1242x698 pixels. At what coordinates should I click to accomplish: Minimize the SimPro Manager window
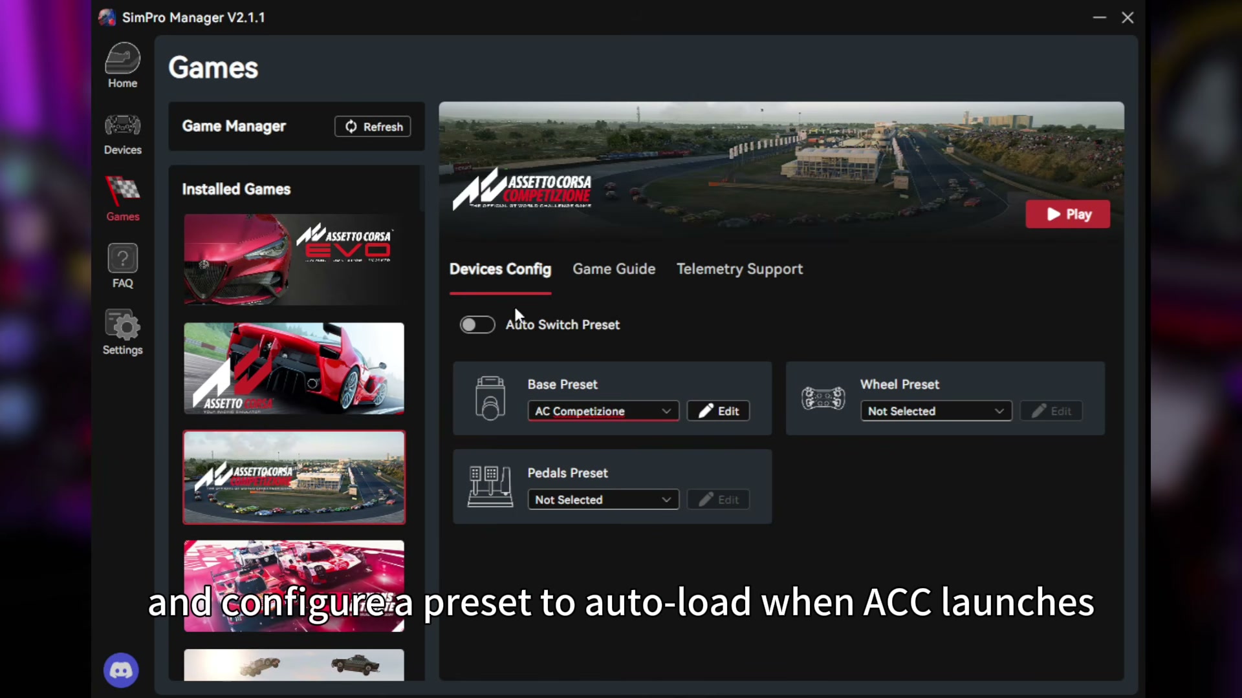(x=1099, y=17)
